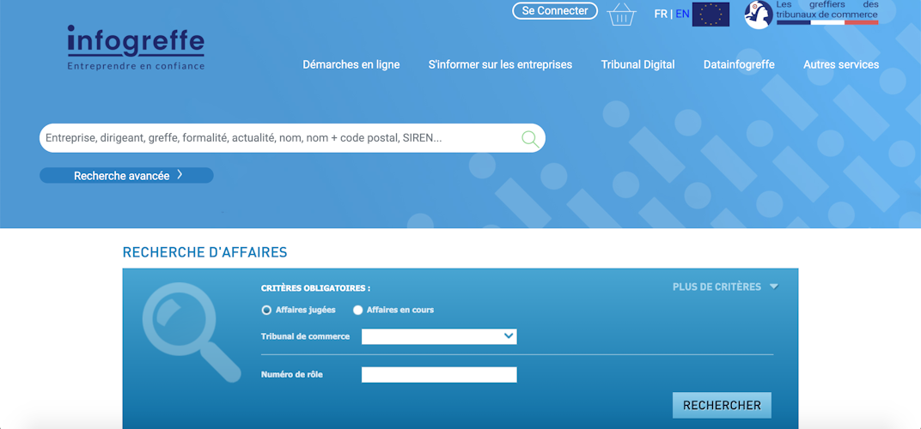
Task: Click the European Union flag icon
Action: tap(711, 14)
